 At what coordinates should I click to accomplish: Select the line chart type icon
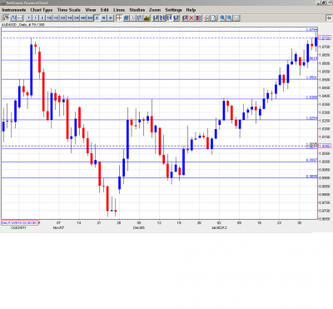(20, 18)
